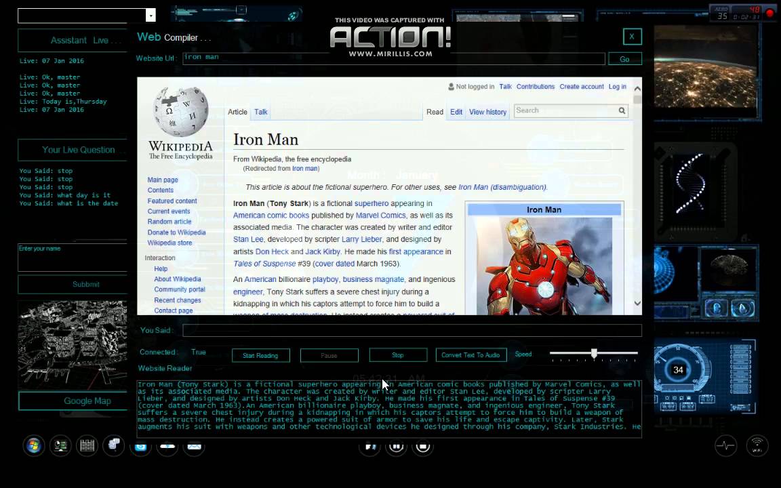Follow the Stan Lee link
Image resolution: width=781 pixels, height=488 pixels.
tap(248, 239)
